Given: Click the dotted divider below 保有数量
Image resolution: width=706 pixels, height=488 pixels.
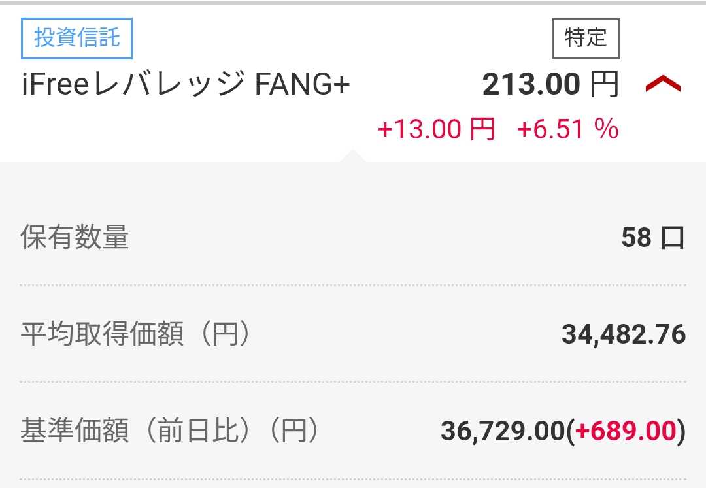Looking at the screenshot, I should coord(353,285).
